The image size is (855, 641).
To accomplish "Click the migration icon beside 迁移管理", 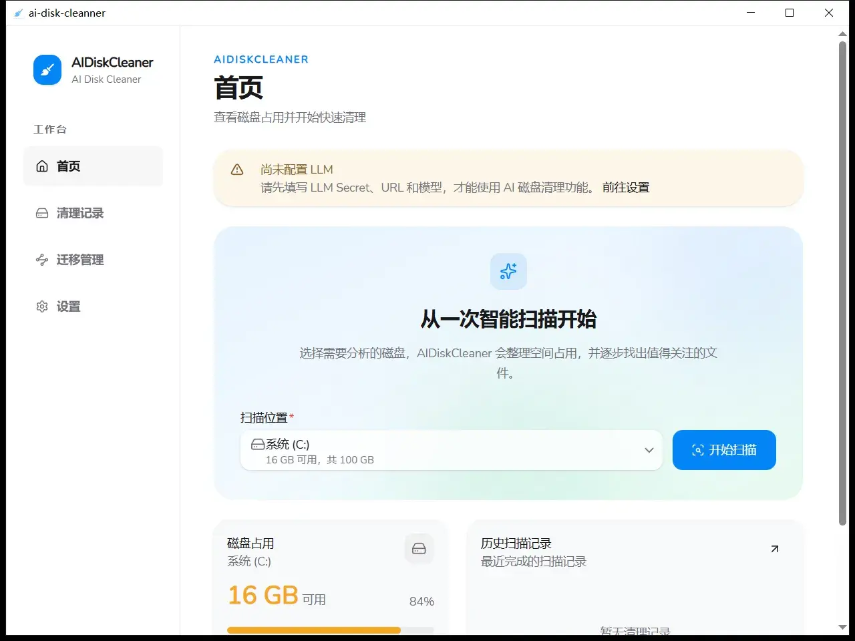I will coord(42,260).
